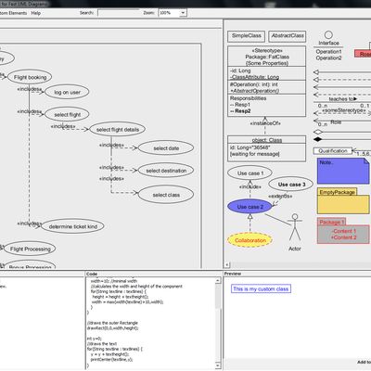Open the Custom Elements menu

pos(13,13)
